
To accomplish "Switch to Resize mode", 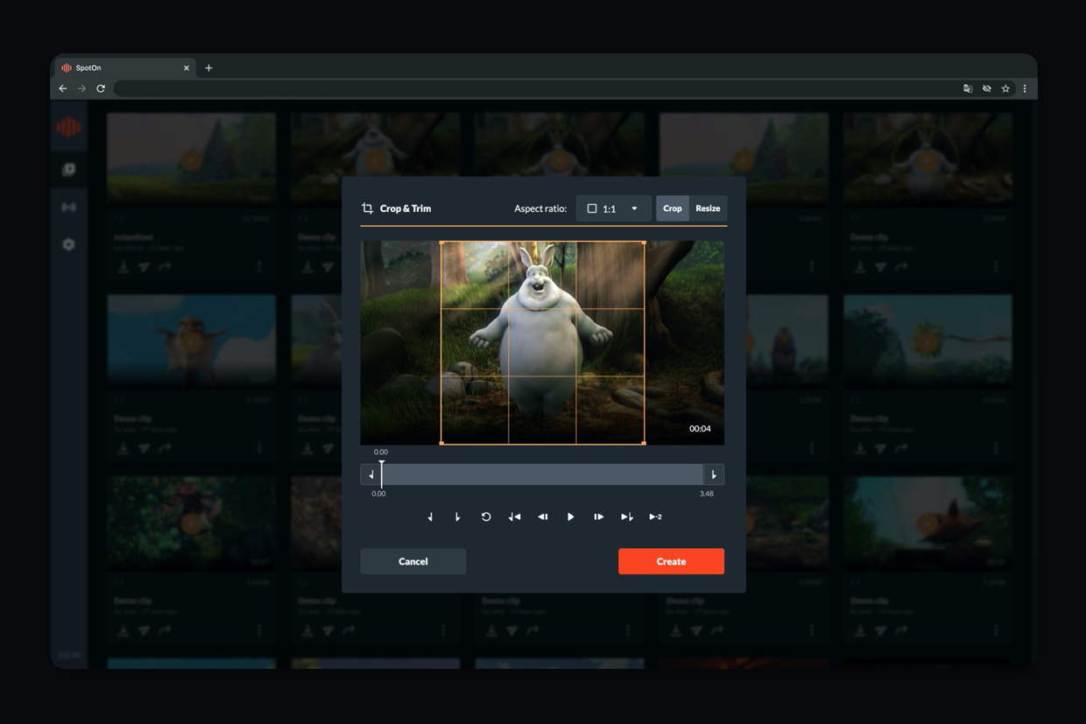I will coord(708,208).
